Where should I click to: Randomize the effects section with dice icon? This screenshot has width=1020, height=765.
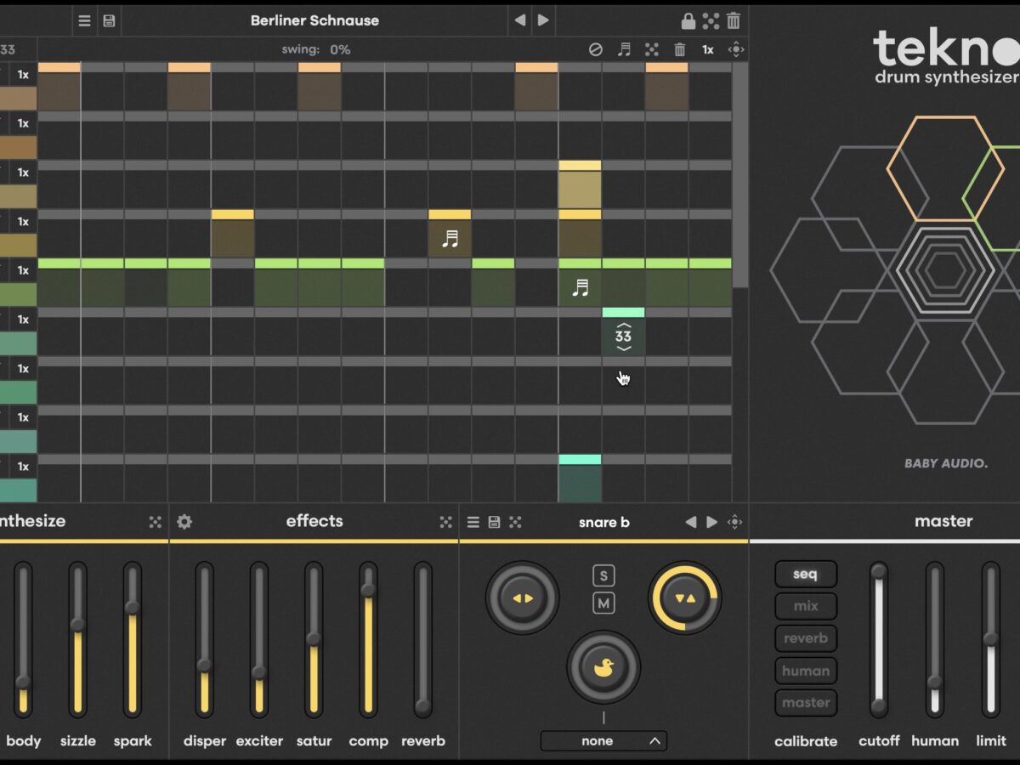(x=445, y=522)
